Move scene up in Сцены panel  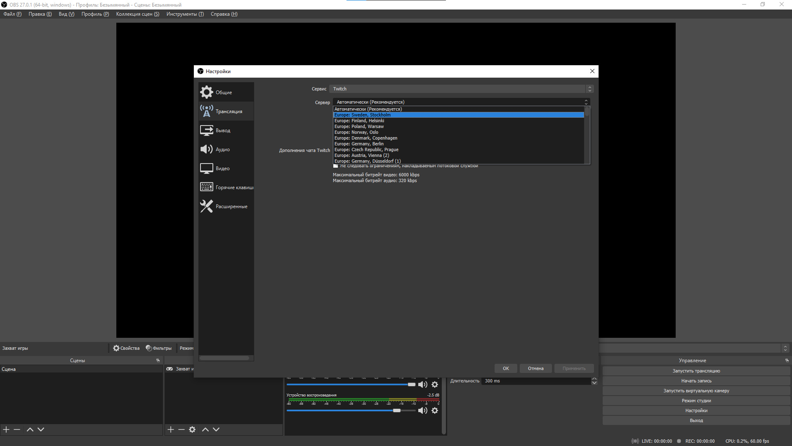tap(30, 429)
